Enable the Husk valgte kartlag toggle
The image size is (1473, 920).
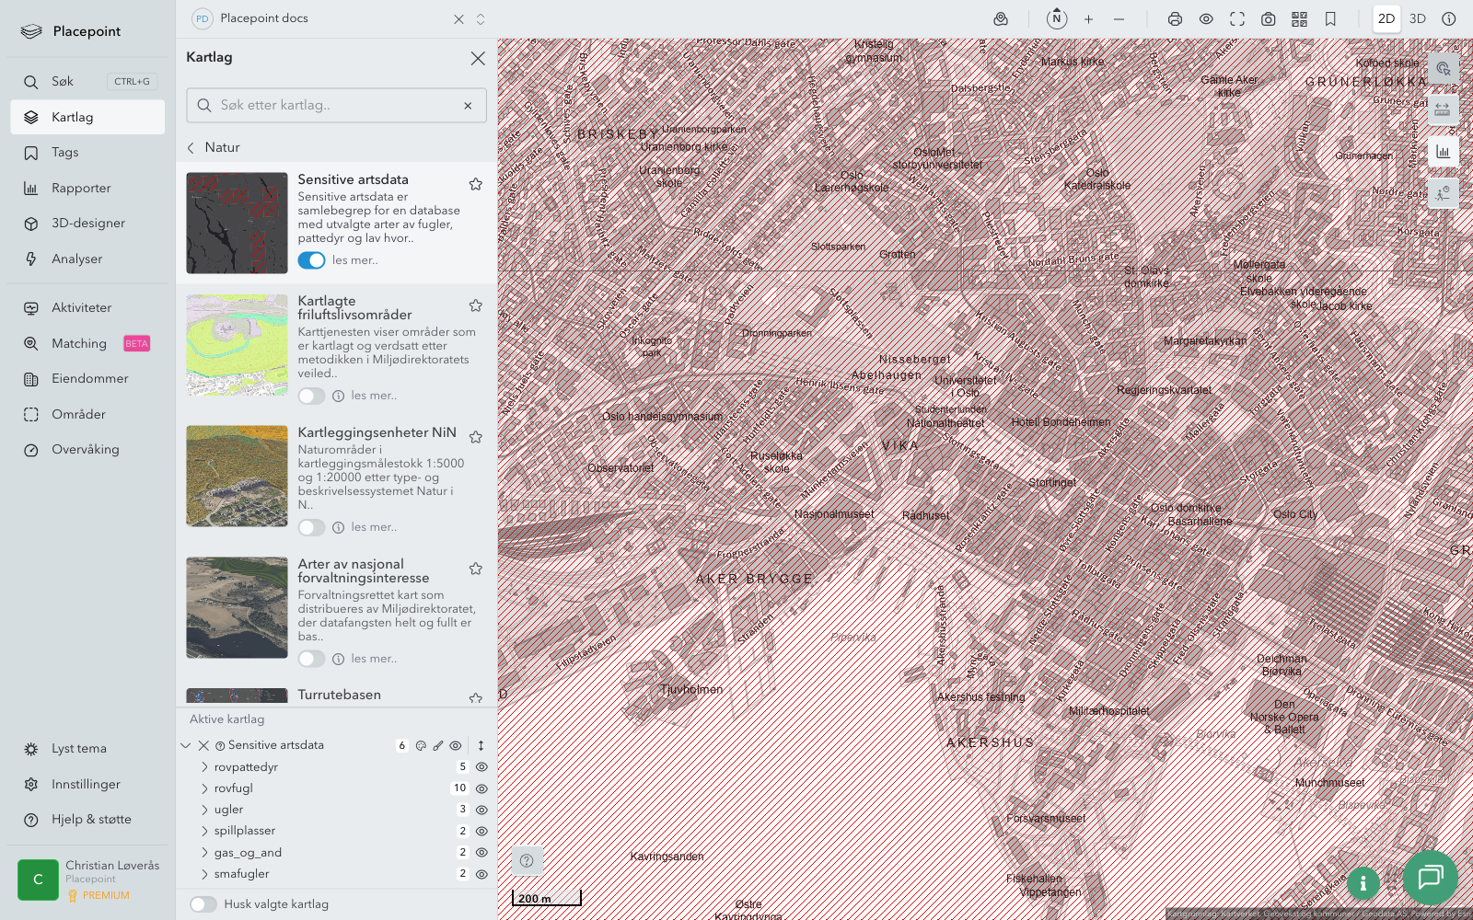[203, 904]
